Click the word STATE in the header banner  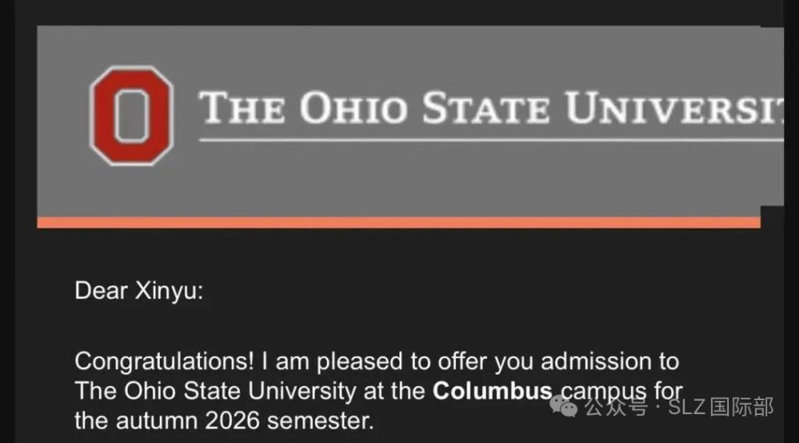(487, 110)
